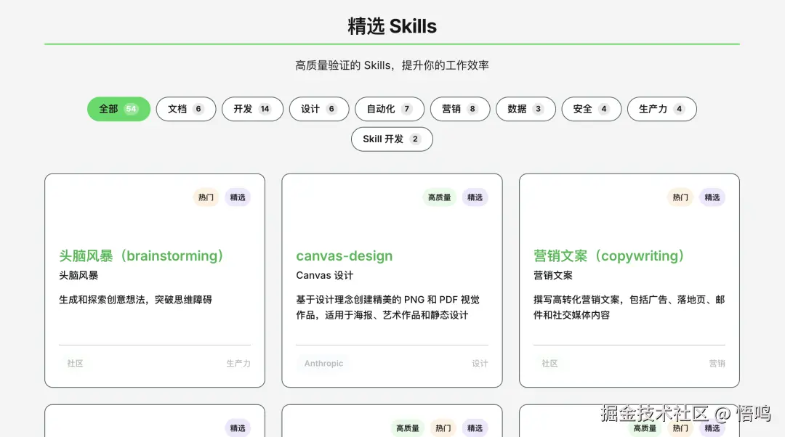Click the 社区 tag on the brainstorming card
This screenshot has height=437, width=785.
click(x=74, y=364)
